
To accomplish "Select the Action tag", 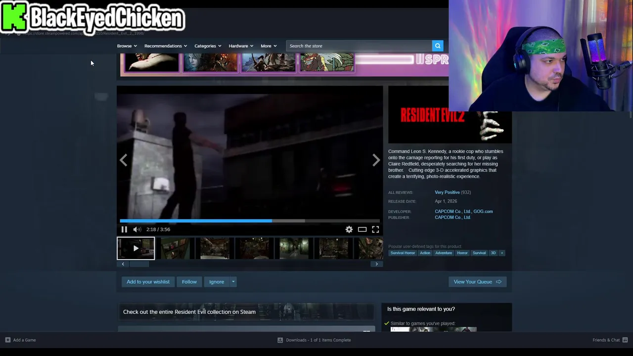I will point(425,253).
